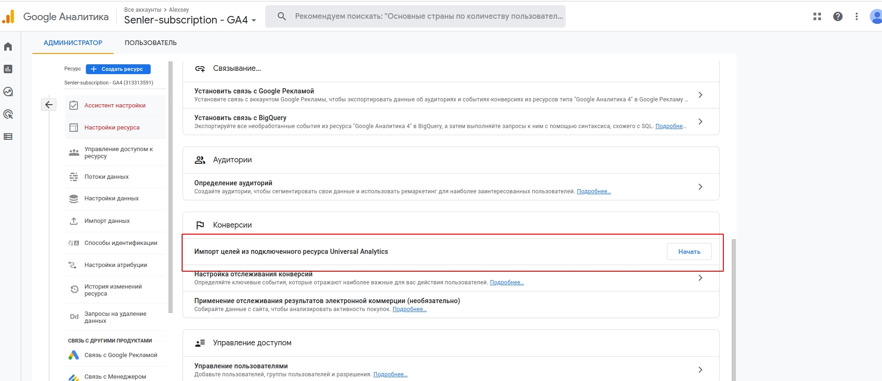This screenshot has width=882, height=381.
Task: Switch to the ПОЛЬЗОВАТЕЛЬ tab
Action: pos(151,43)
